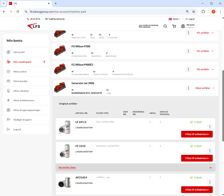
Task: Click the Min profil user icon
Action: pos(8,52)
